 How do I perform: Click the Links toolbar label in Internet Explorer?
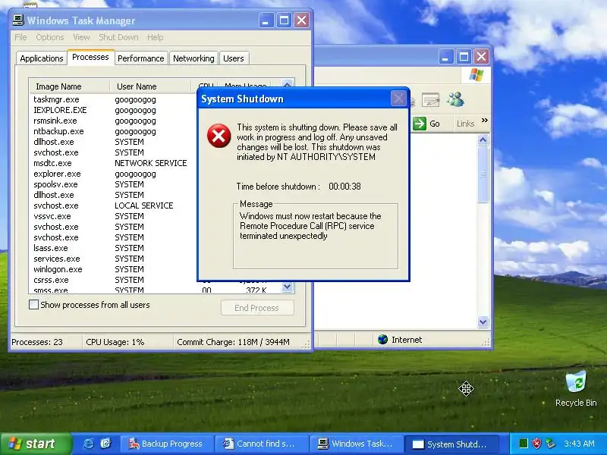pos(465,124)
